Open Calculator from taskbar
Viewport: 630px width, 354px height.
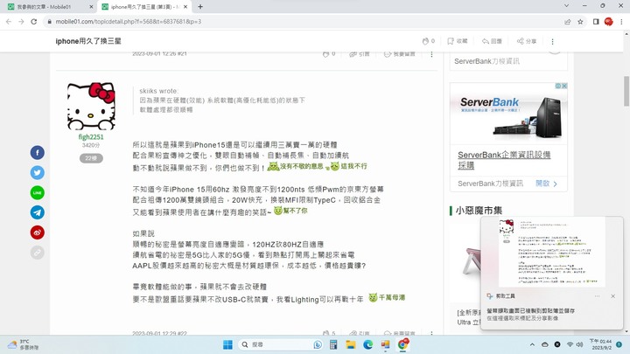click(x=333, y=344)
